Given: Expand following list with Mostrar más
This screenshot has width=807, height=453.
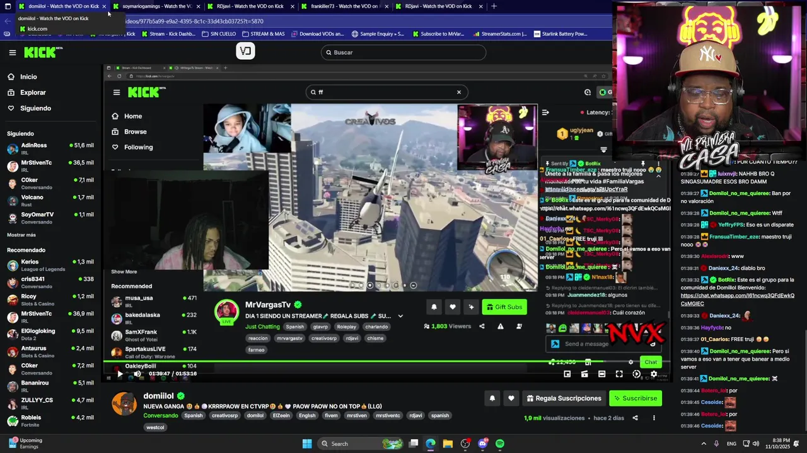Looking at the screenshot, I should [x=21, y=235].
